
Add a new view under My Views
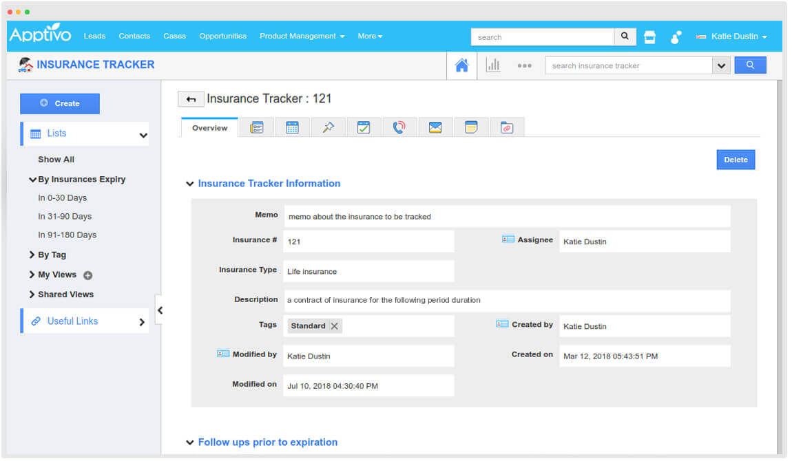[87, 275]
